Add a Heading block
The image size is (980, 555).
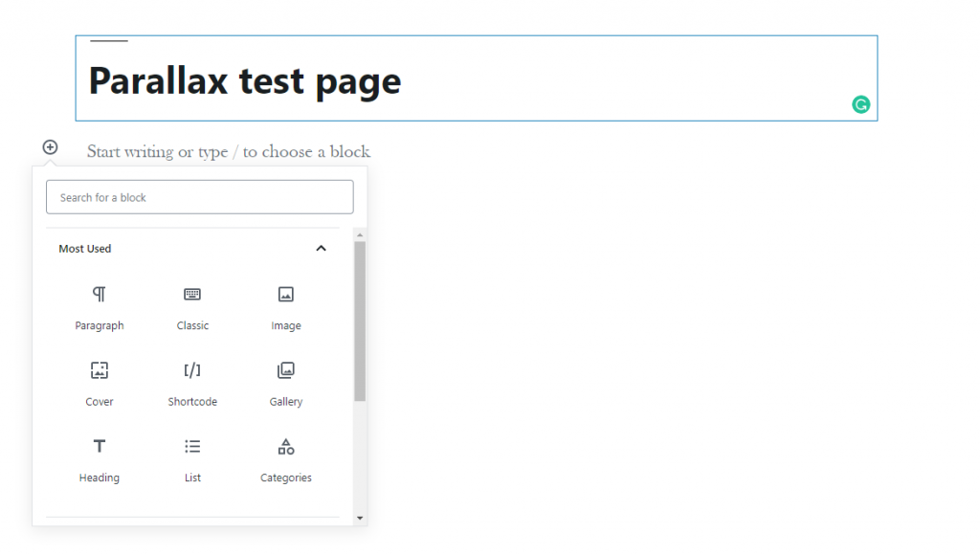coord(100,446)
